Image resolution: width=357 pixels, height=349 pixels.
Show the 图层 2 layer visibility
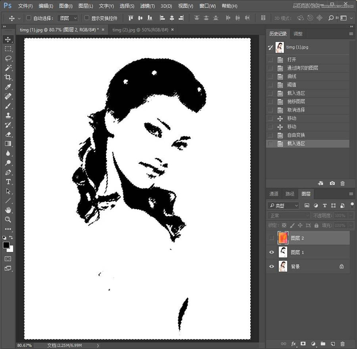click(272, 238)
